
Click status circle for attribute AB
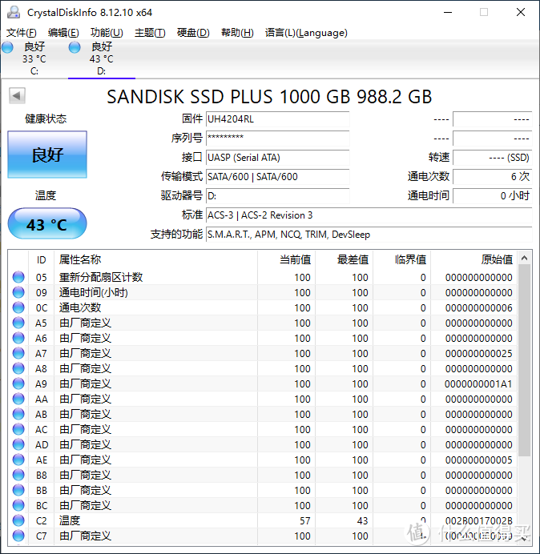[18, 414]
